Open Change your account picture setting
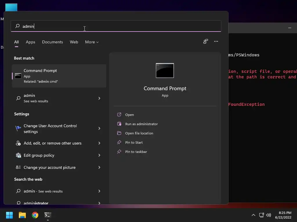Image resolution: width=297 pixels, height=222 pixels. (x=59, y=167)
